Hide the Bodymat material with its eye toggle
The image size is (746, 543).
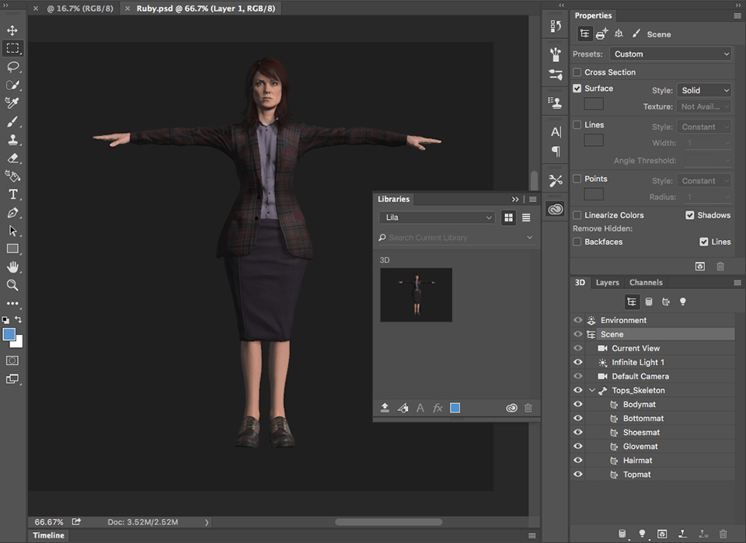point(576,404)
